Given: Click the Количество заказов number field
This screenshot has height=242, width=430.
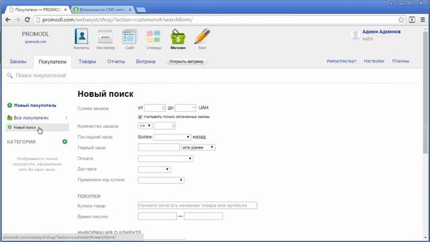Looking at the screenshot, I should pos(165,126).
